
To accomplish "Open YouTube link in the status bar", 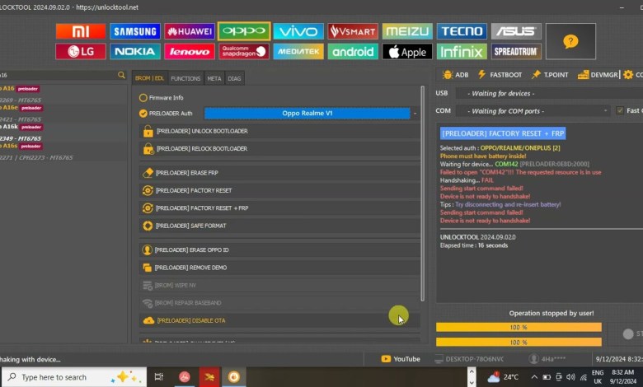I will (x=401, y=359).
